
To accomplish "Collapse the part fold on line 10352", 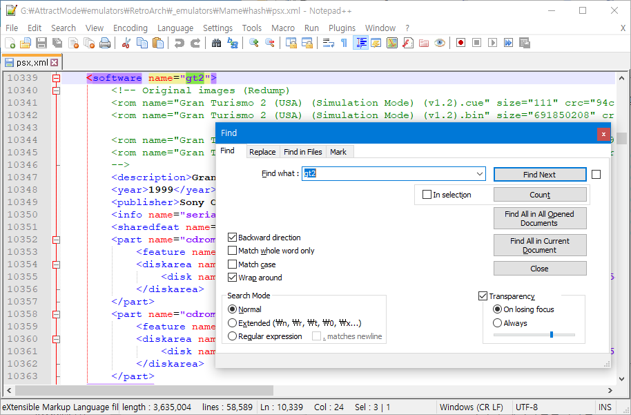I will tap(57, 240).
